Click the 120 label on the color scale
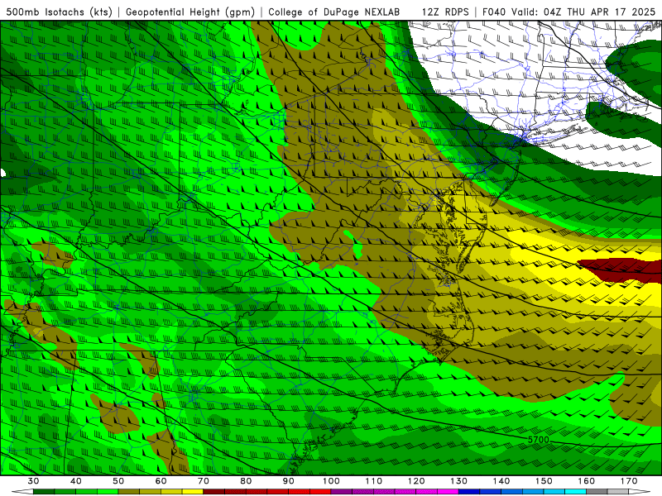Screen dimensions: 662x496 click(x=416, y=481)
